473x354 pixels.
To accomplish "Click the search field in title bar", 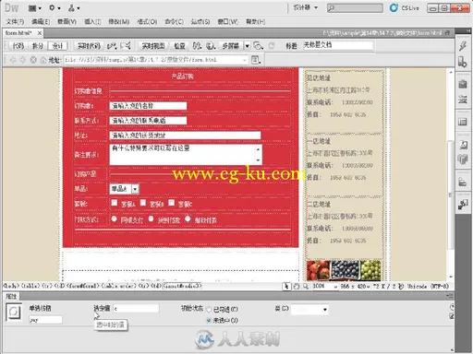I will coord(355,8).
